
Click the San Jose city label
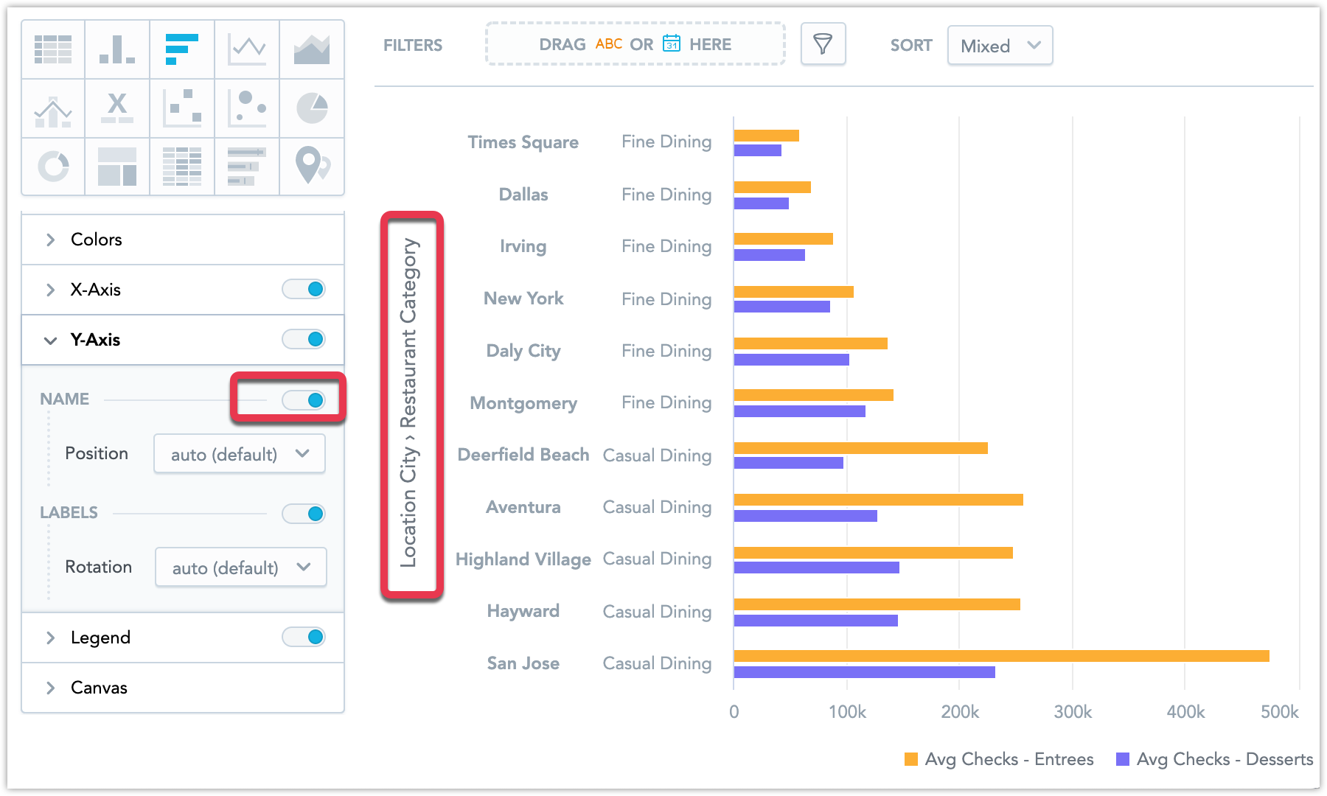point(523,663)
